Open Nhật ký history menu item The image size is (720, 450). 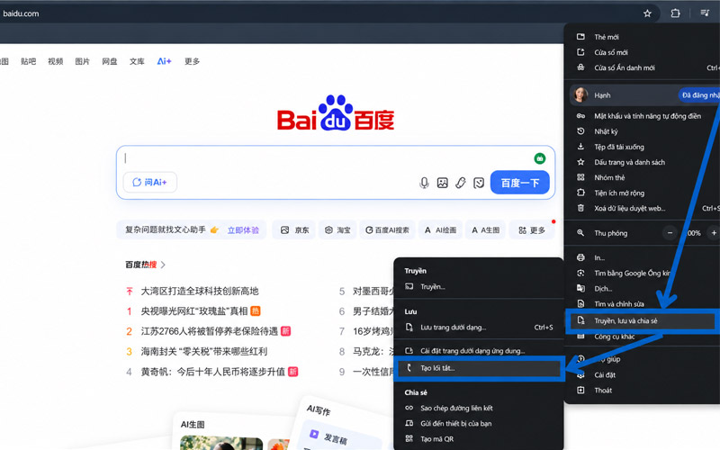tap(642, 131)
